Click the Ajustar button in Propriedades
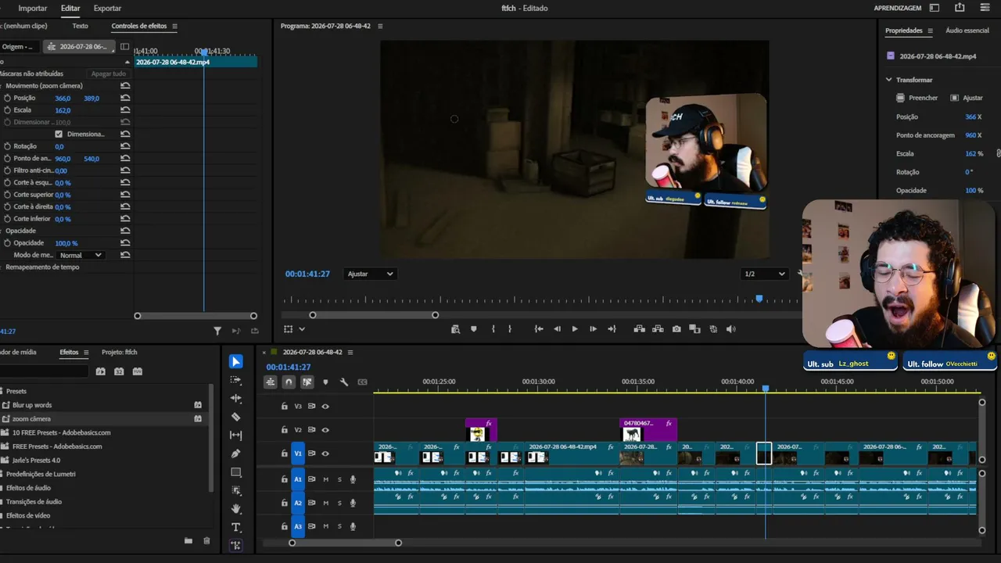This screenshot has width=1001, height=563. click(967, 98)
